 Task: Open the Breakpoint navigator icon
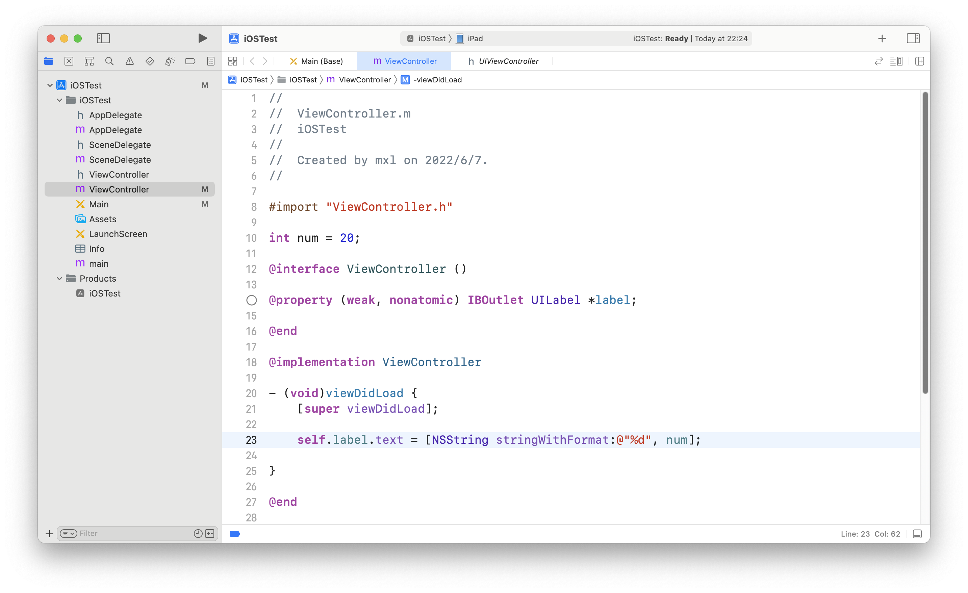190,61
